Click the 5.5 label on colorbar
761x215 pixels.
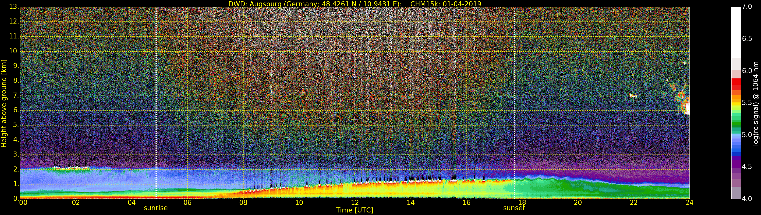pos(747,103)
